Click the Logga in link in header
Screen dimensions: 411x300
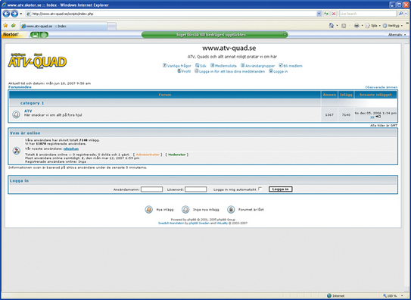coord(279,71)
